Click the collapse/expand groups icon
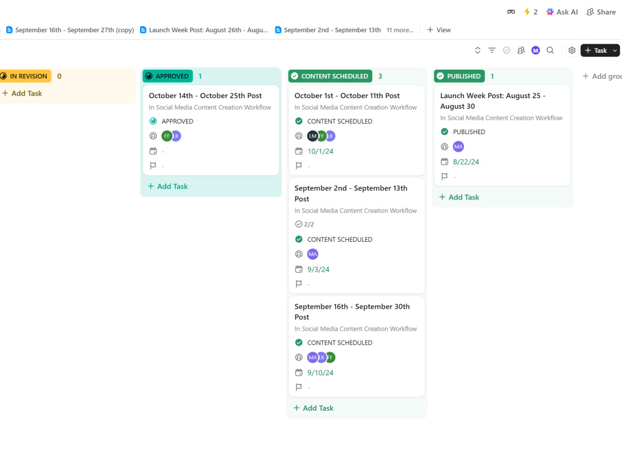The image size is (622, 466). click(x=478, y=50)
